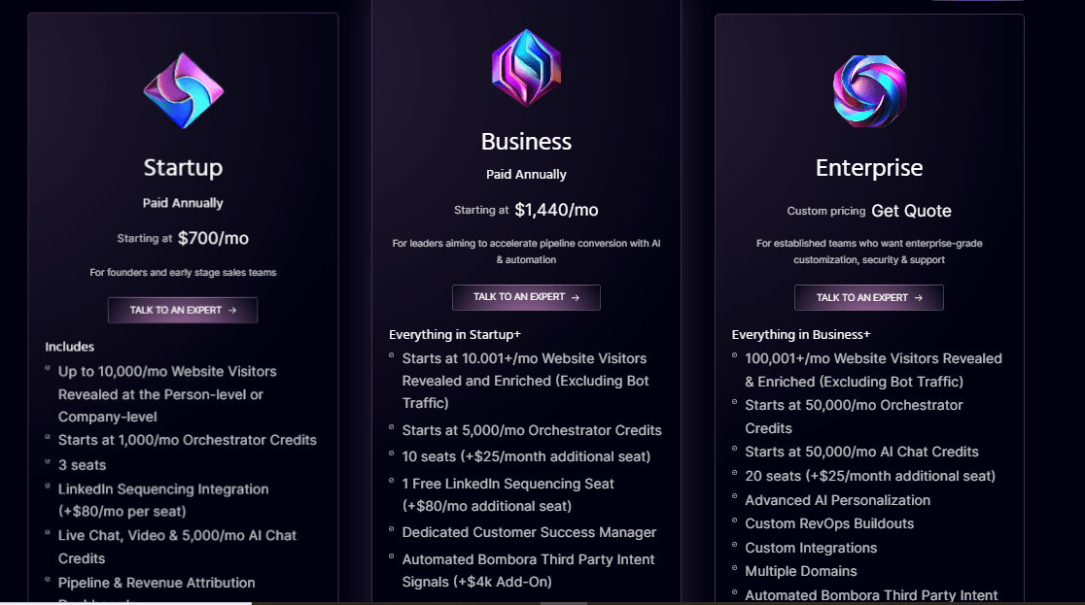Click the Business plan hexagon logo
The width and height of the screenshot is (1085, 605).
[x=526, y=67]
